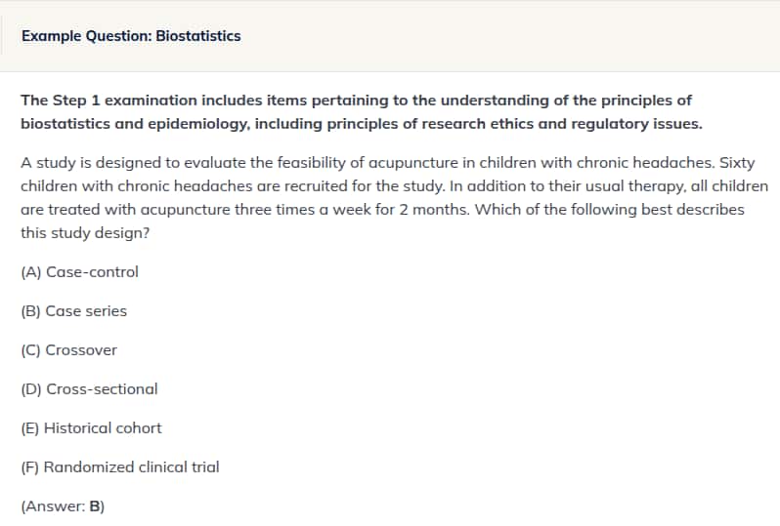Click the bold Step 1 examination intro paragraph

(361, 112)
